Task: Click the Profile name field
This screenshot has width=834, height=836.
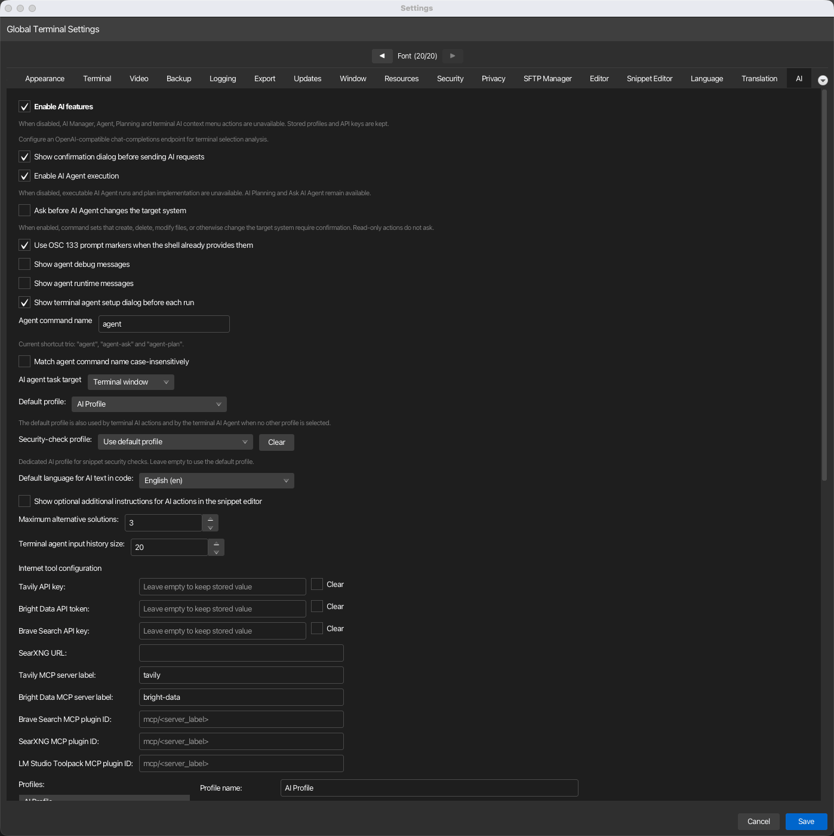Action: 429,788
